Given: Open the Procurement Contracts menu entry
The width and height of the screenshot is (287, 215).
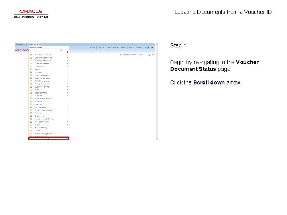Looking at the screenshot, I should pyautogui.click(x=43, y=99).
